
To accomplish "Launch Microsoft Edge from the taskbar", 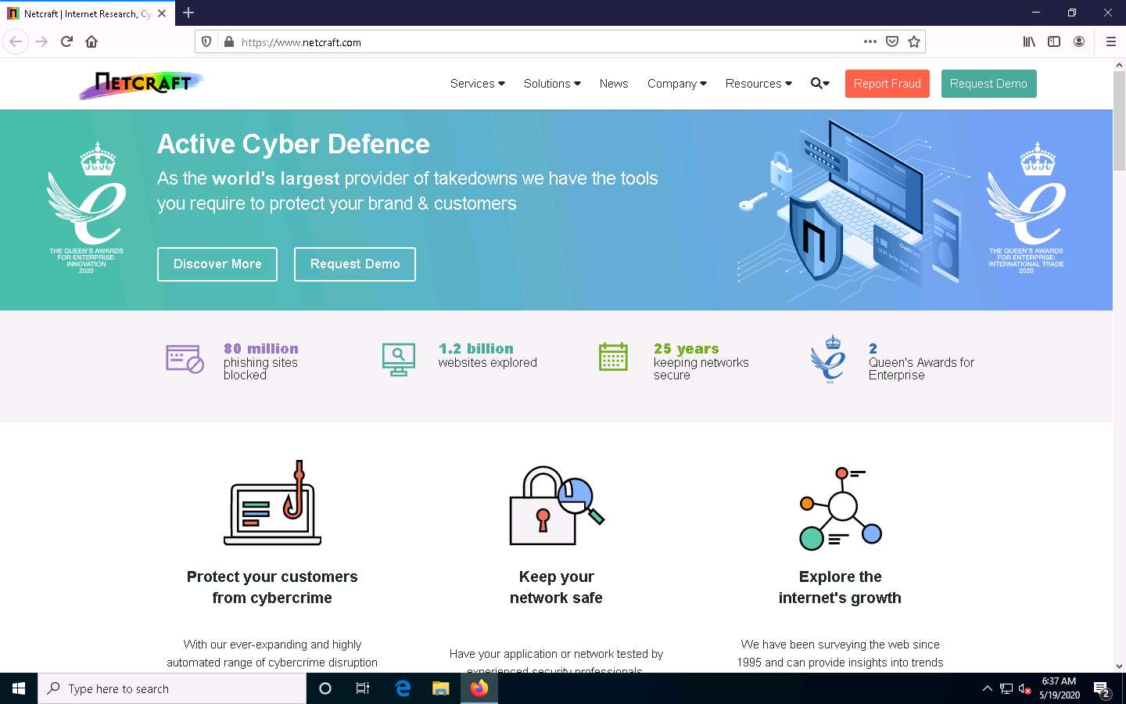I will coord(403,688).
